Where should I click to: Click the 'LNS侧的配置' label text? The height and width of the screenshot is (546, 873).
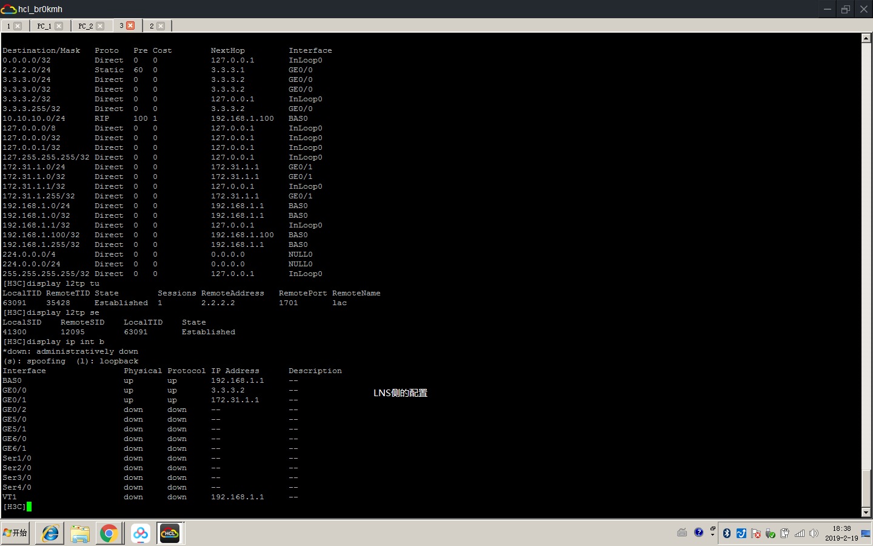(400, 393)
